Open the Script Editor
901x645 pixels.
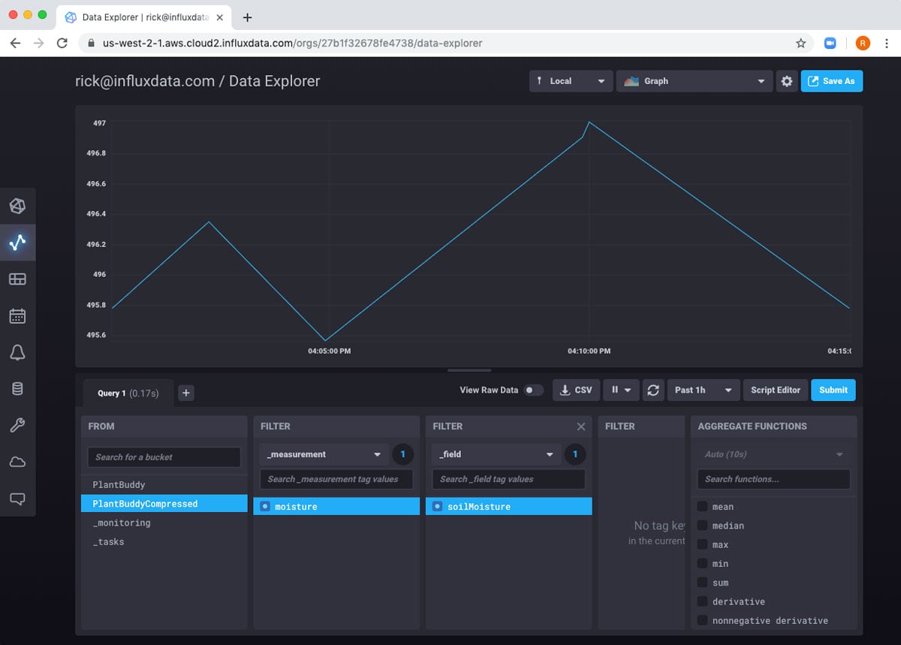click(x=775, y=390)
